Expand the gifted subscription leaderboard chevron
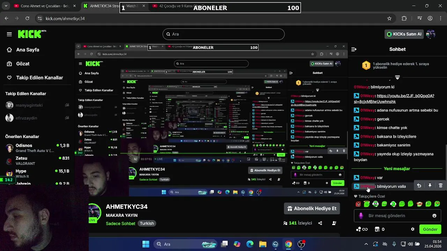447x251 pixels. point(397,77)
